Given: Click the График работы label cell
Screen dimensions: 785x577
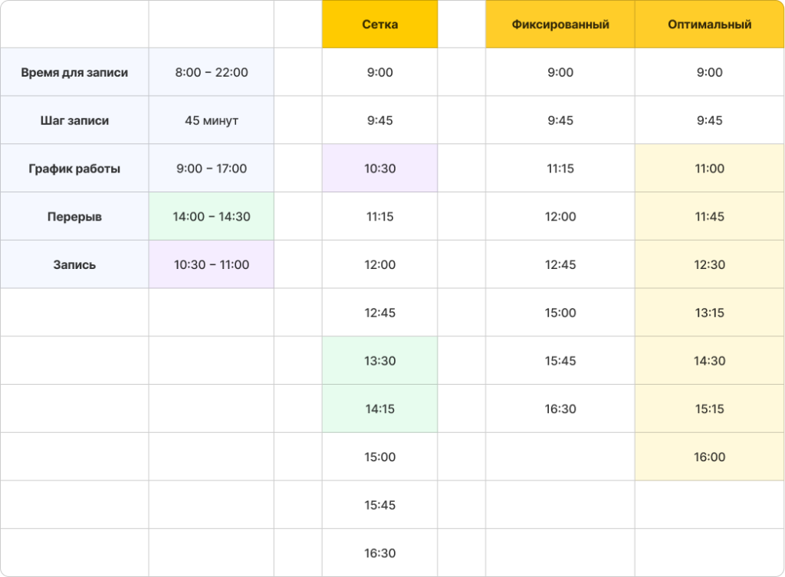Looking at the screenshot, I should click(74, 169).
